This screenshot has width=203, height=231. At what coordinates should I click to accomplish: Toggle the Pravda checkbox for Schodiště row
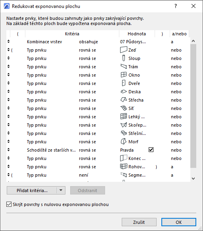(151, 150)
